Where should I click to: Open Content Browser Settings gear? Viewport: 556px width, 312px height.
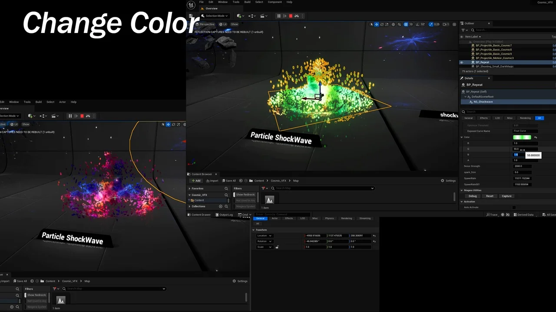[448, 181]
